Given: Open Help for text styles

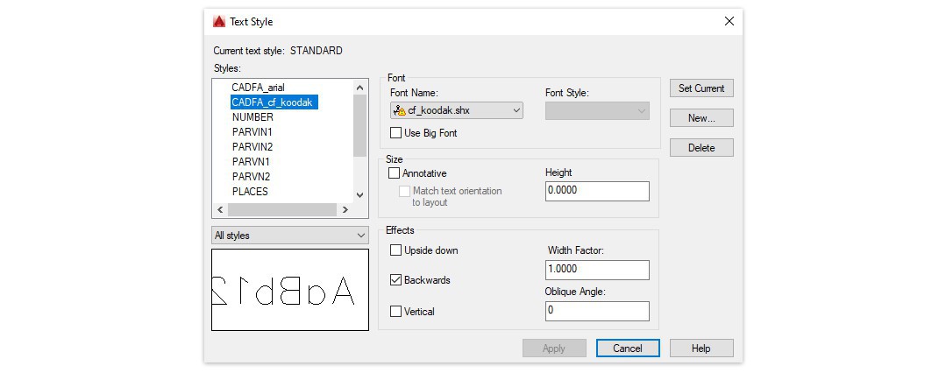Looking at the screenshot, I should click(701, 348).
